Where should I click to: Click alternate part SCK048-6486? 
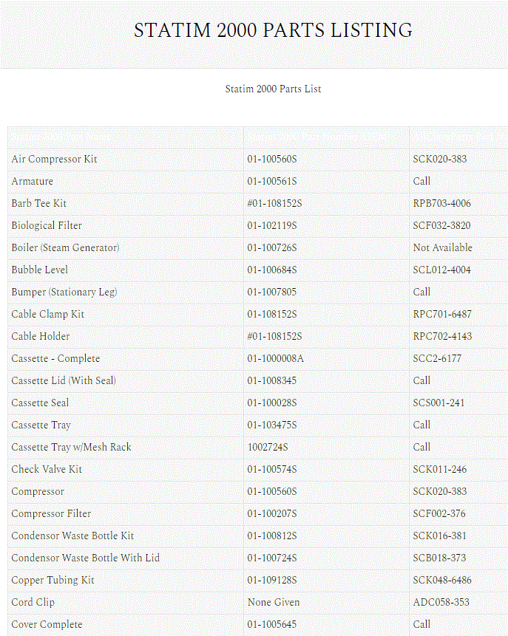tap(442, 580)
